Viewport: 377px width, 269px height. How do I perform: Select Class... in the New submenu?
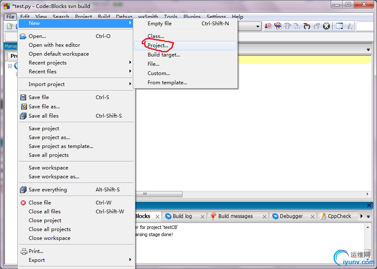pyautogui.click(x=186, y=36)
